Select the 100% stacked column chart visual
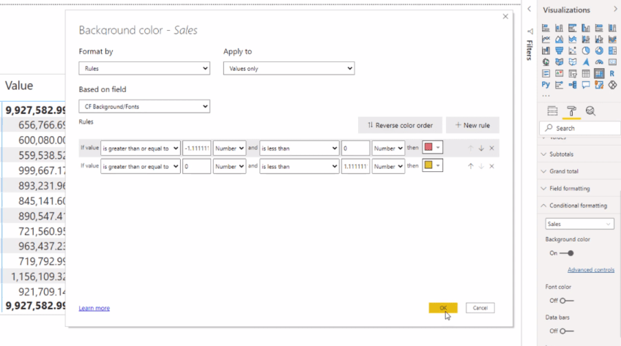 click(x=612, y=28)
